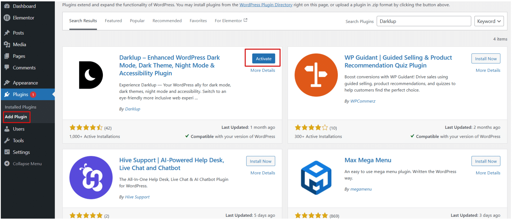Open the Pages menu label

[19, 56]
